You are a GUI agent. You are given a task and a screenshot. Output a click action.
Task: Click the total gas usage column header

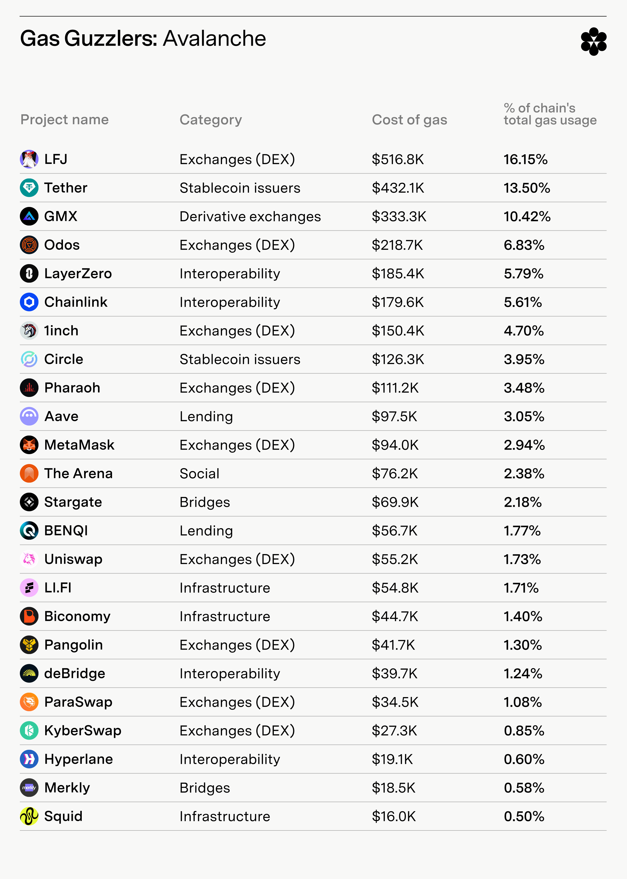[550, 114]
